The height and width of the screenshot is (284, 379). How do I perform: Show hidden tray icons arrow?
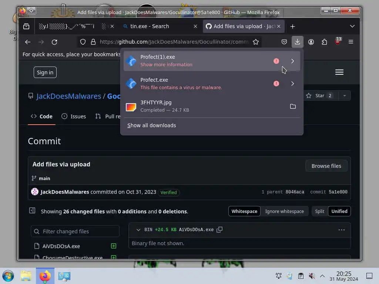coord(322,276)
